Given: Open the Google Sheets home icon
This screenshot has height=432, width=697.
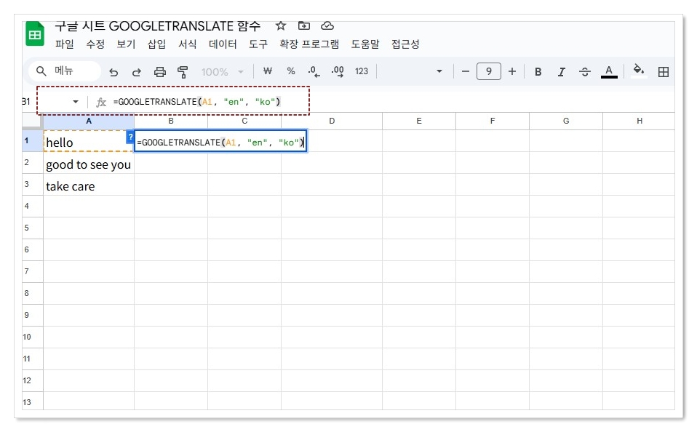Looking at the screenshot, I should click(35, 33).
